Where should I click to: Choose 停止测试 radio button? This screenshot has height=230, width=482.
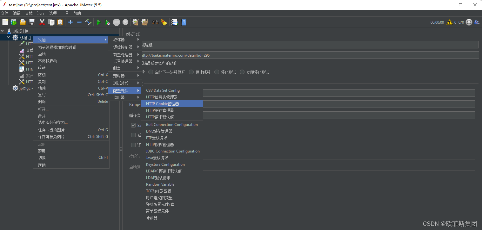tap(217, 72)
